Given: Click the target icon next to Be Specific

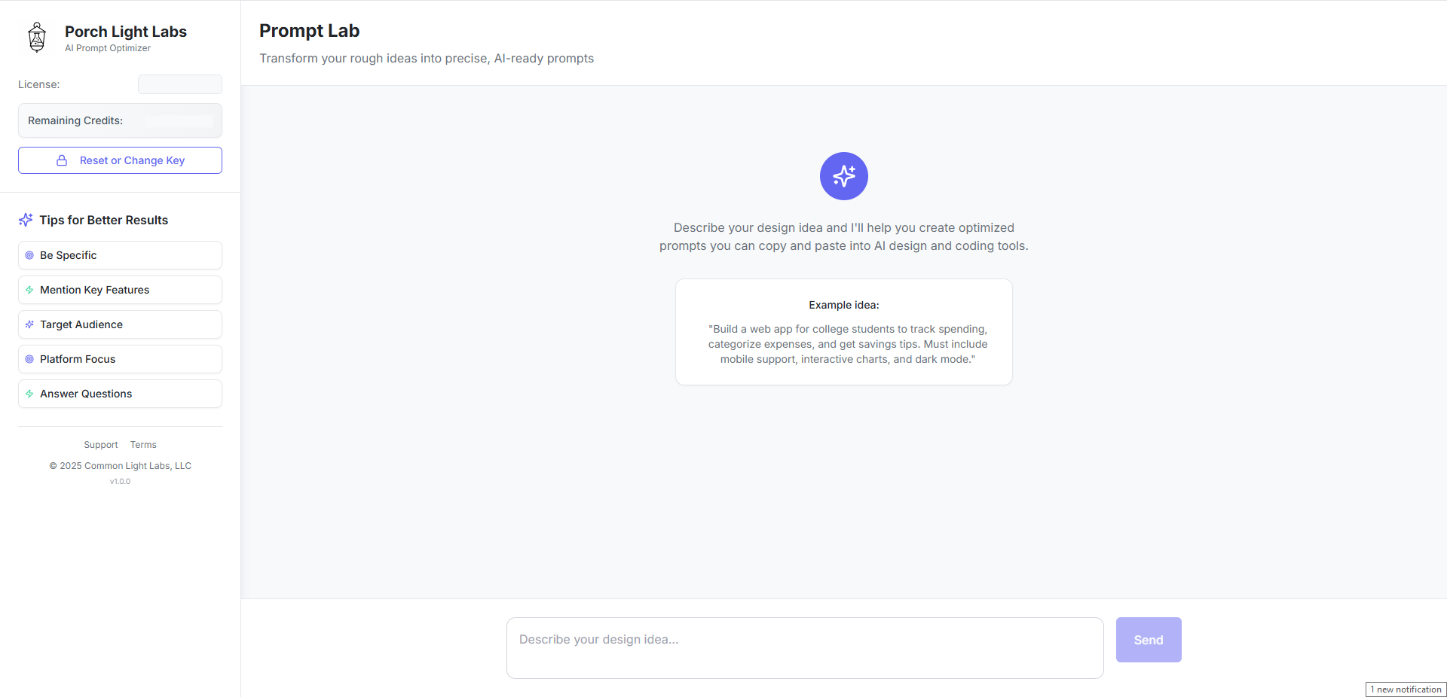Looking at the screenshot, I should [x=29, y=255].
